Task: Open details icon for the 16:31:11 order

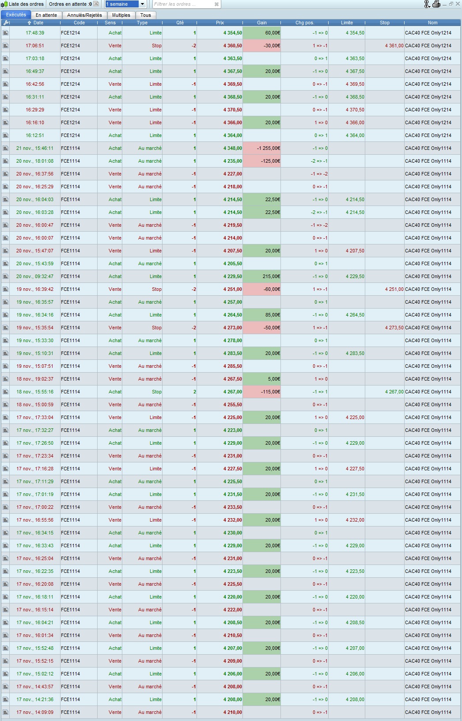Action: click(x=5, y=97)
